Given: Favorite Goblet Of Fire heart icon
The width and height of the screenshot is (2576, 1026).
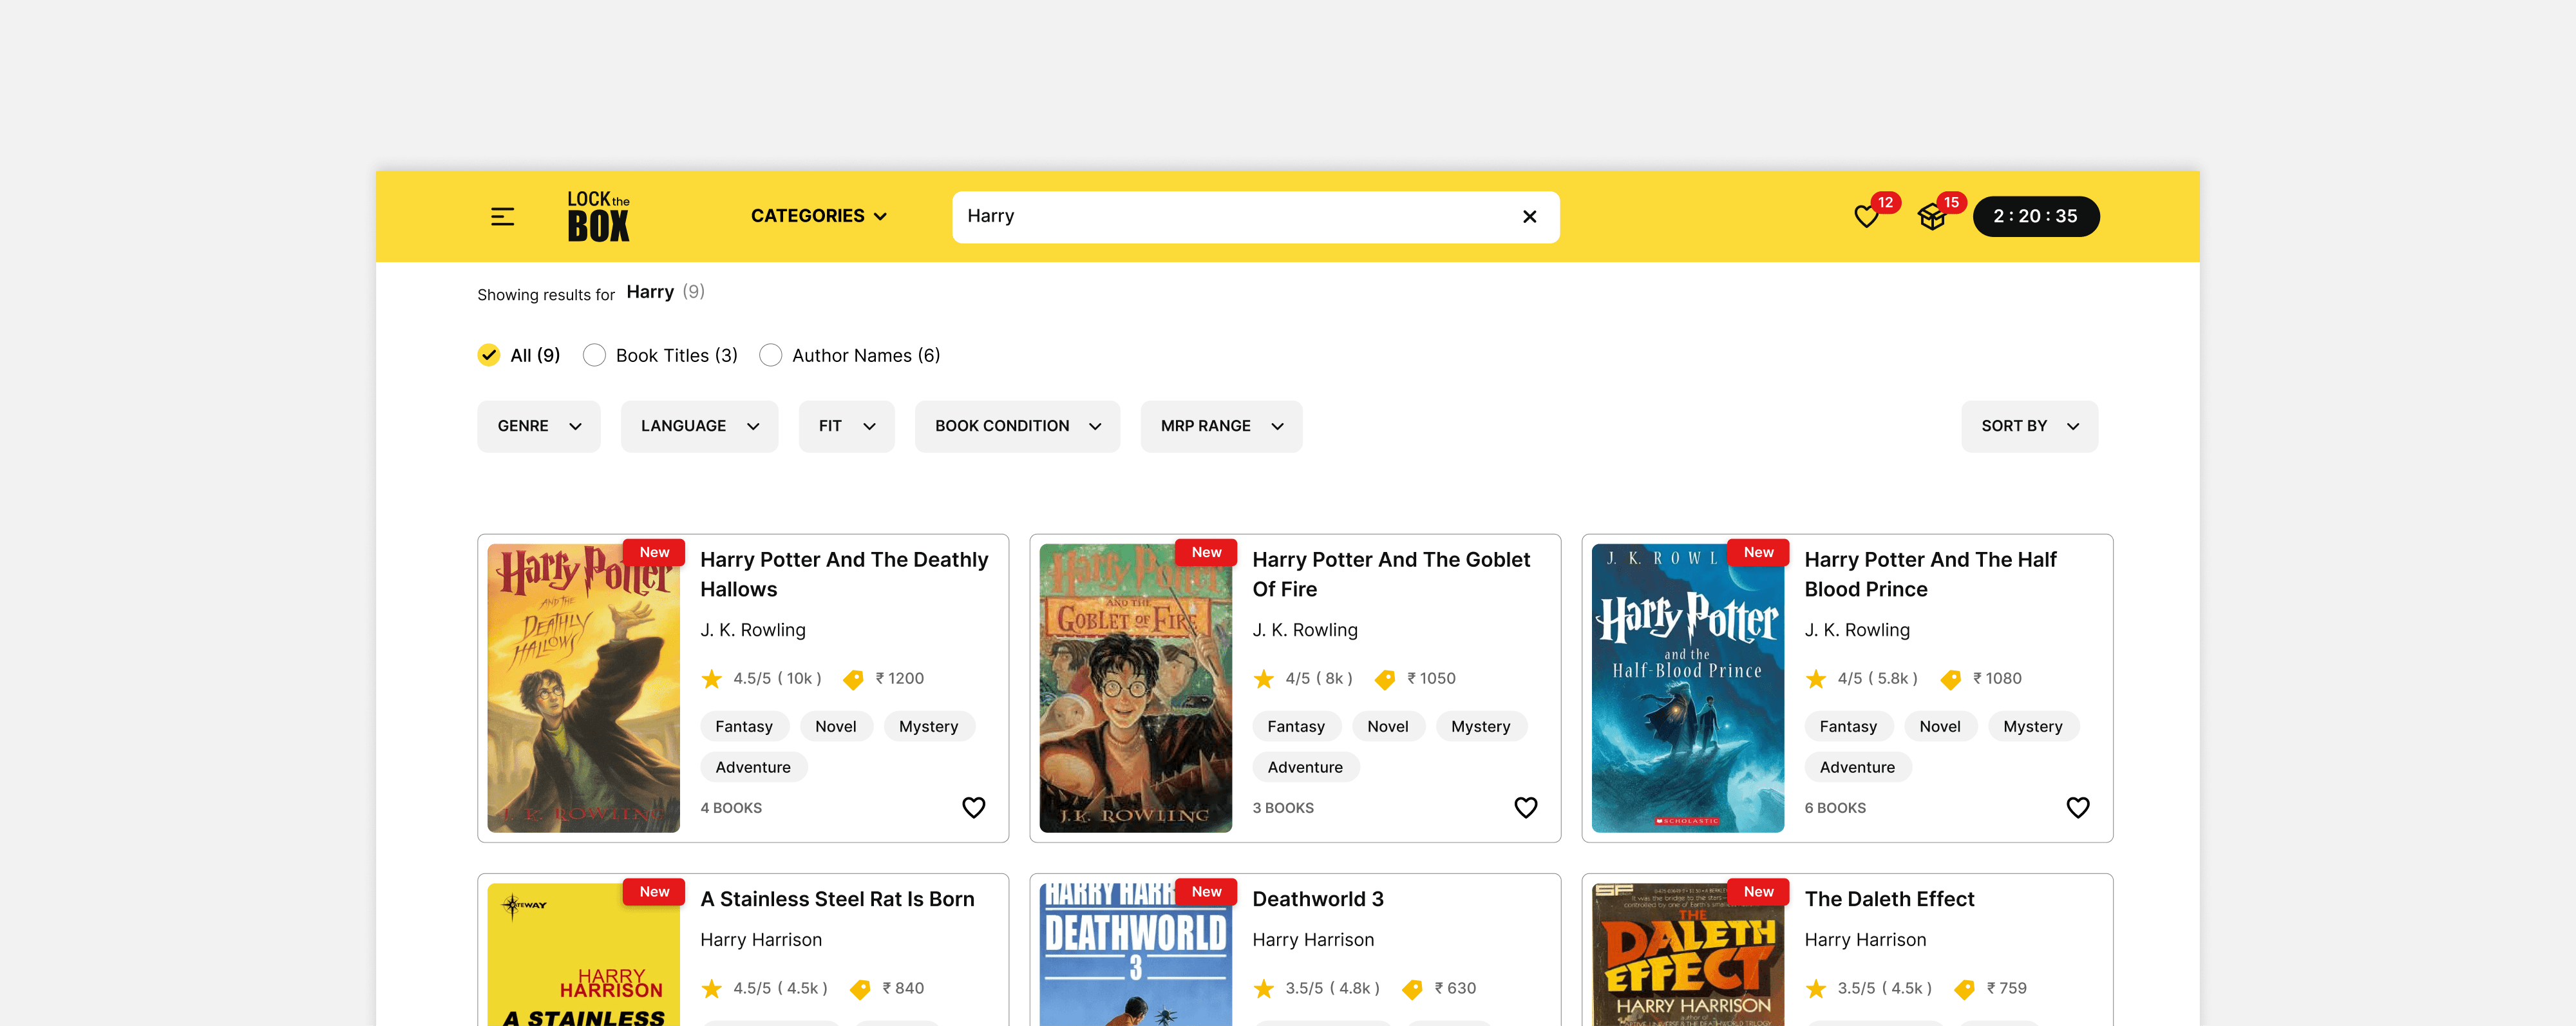Looking at the screenshot, I should pyautogui.click(x=1525, y=807).
